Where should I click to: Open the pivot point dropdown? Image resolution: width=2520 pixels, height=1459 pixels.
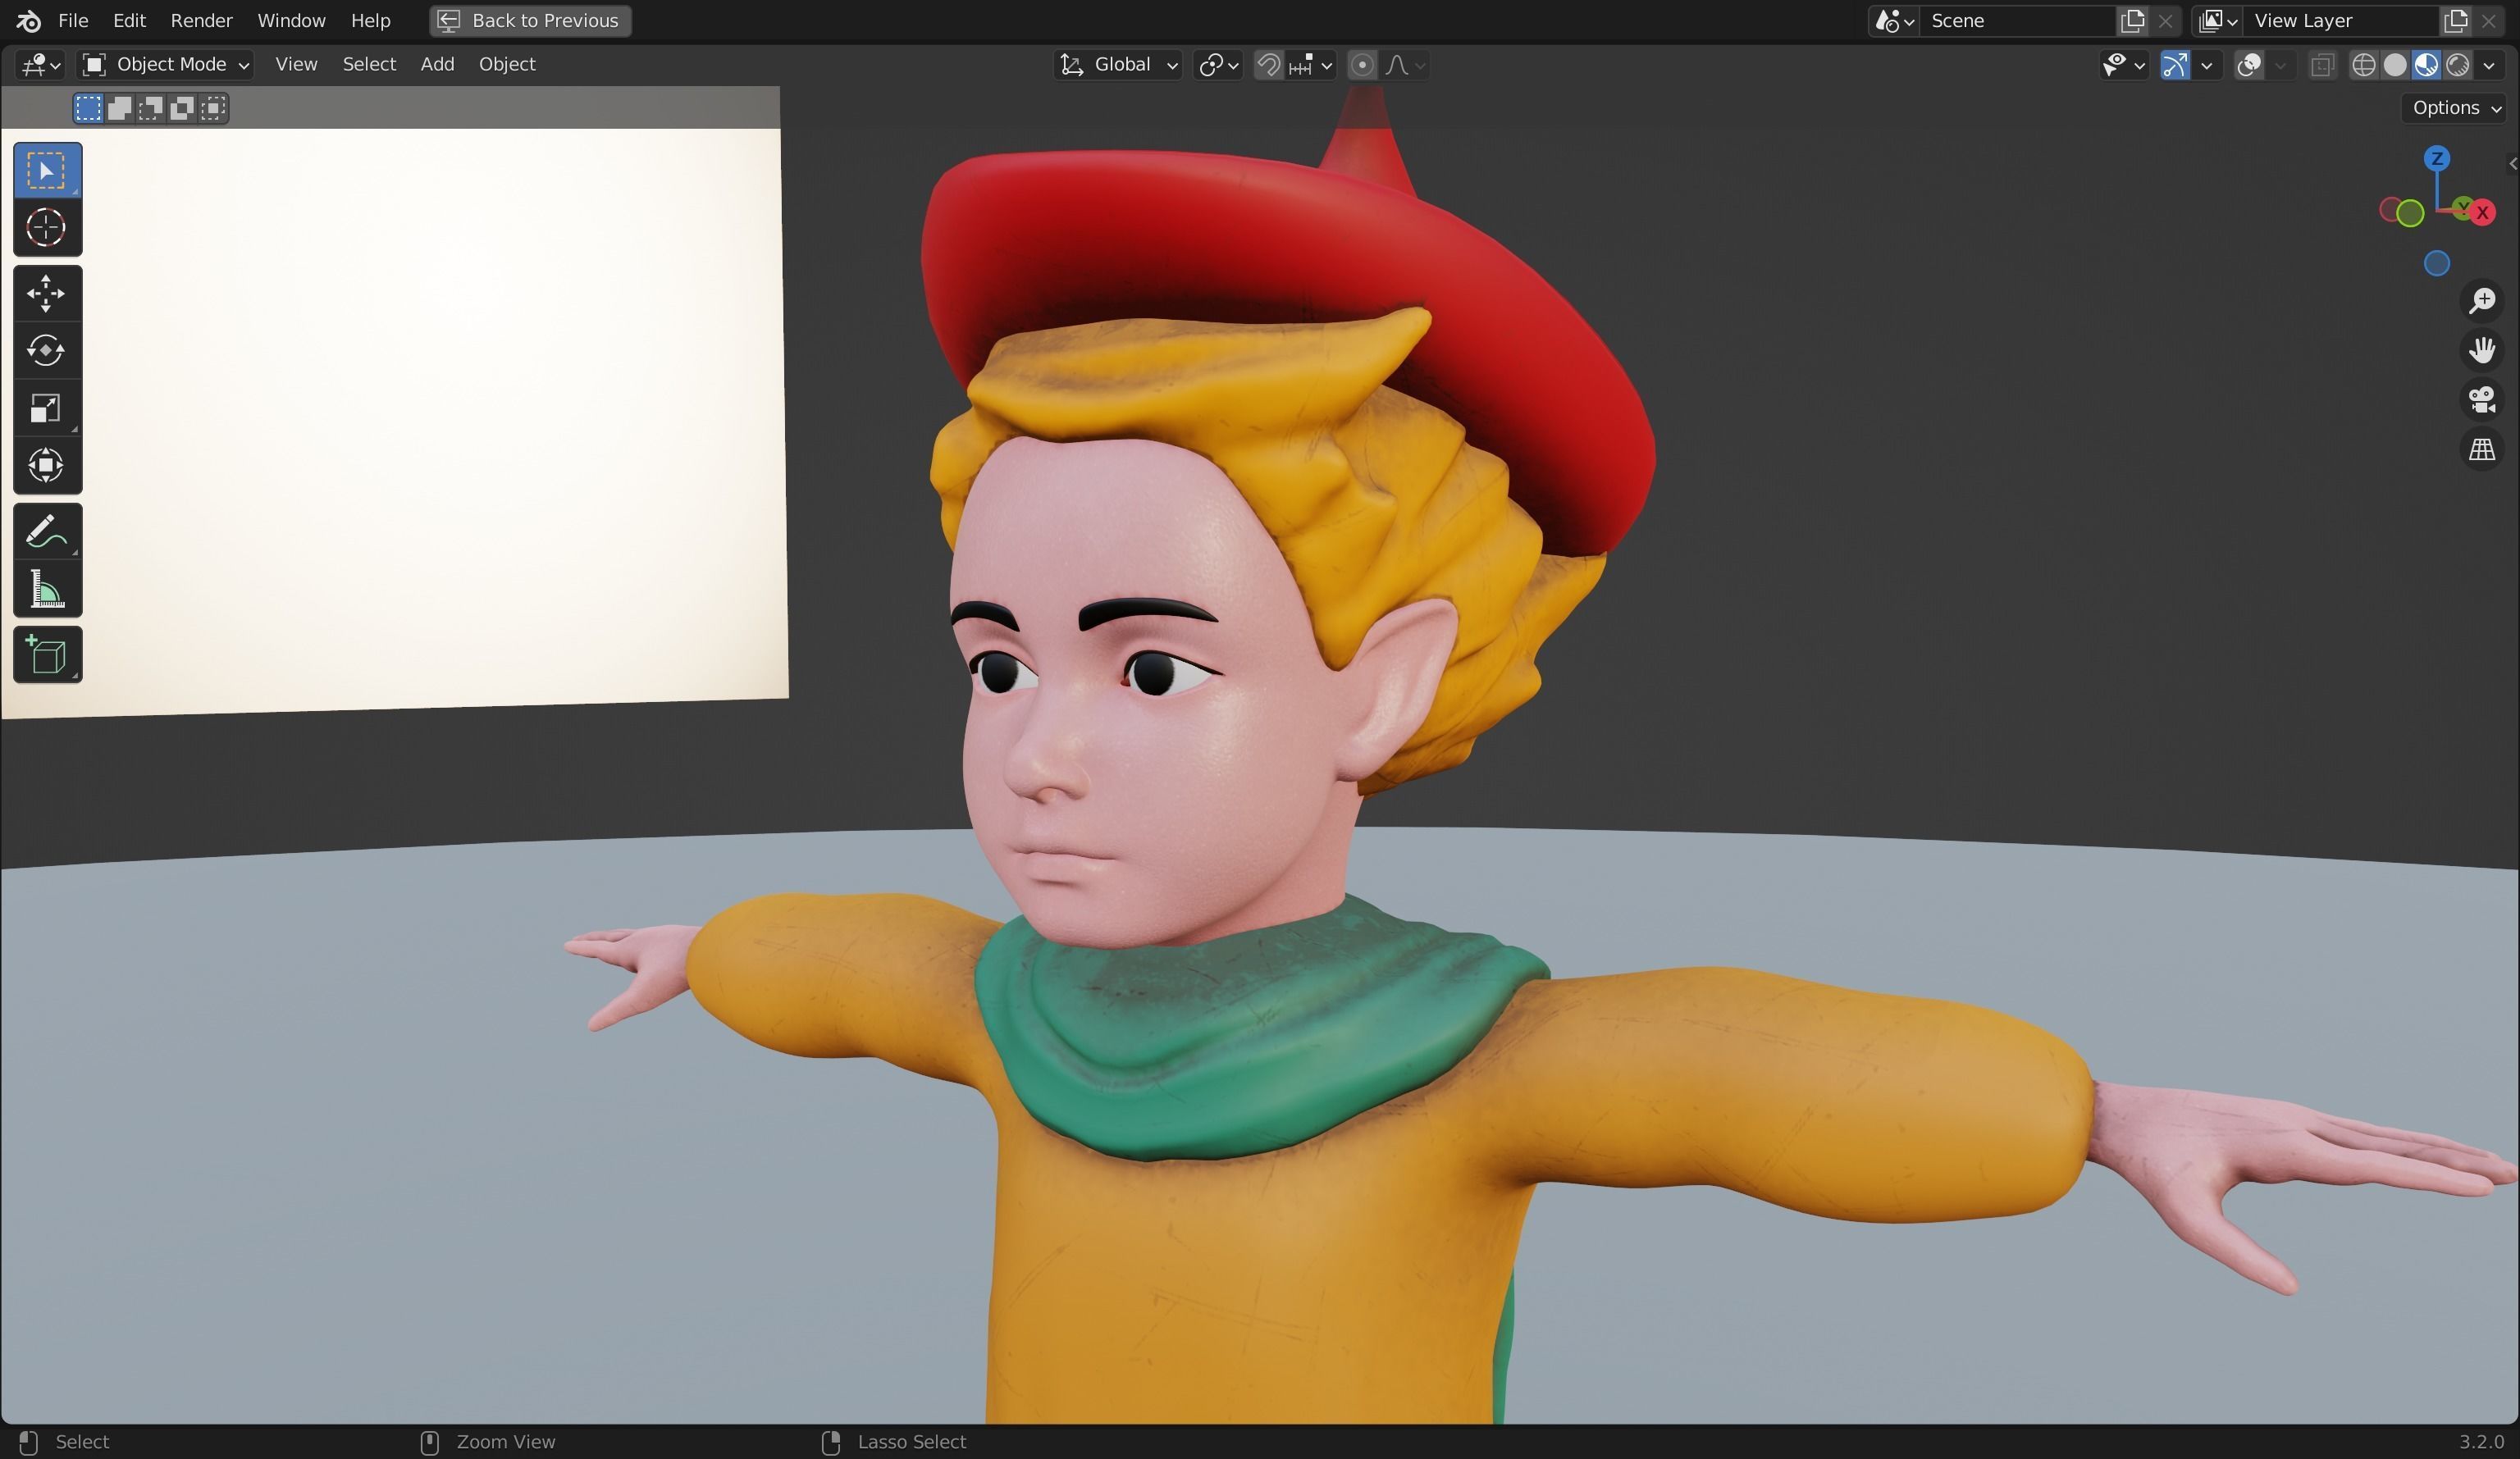coord(1218,65)
